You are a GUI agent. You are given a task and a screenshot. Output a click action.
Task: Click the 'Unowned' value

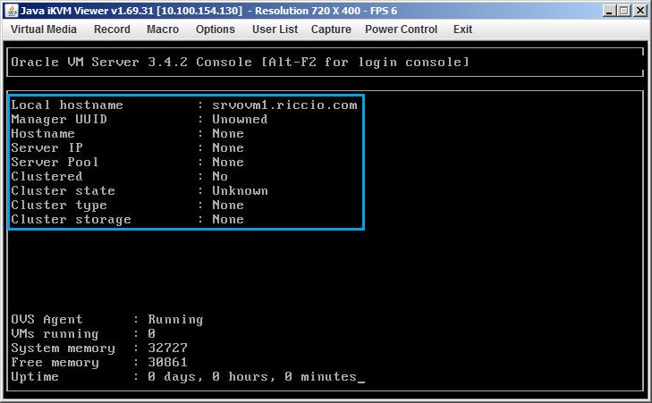point(240,119)
